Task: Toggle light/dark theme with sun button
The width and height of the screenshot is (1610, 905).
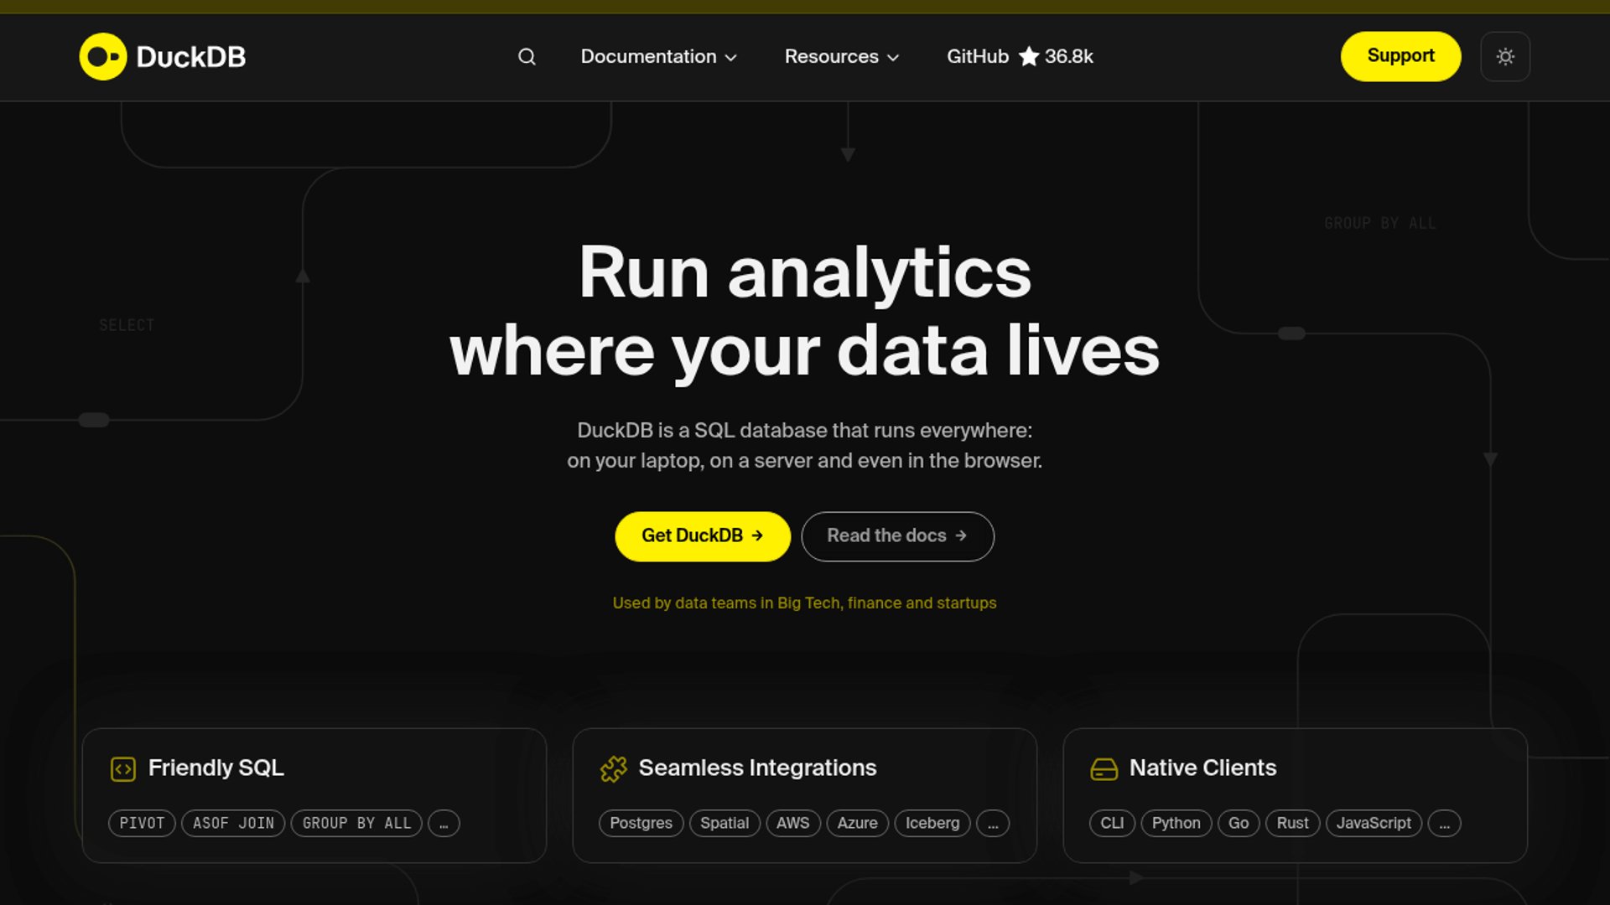Action: pos(1505,57)
